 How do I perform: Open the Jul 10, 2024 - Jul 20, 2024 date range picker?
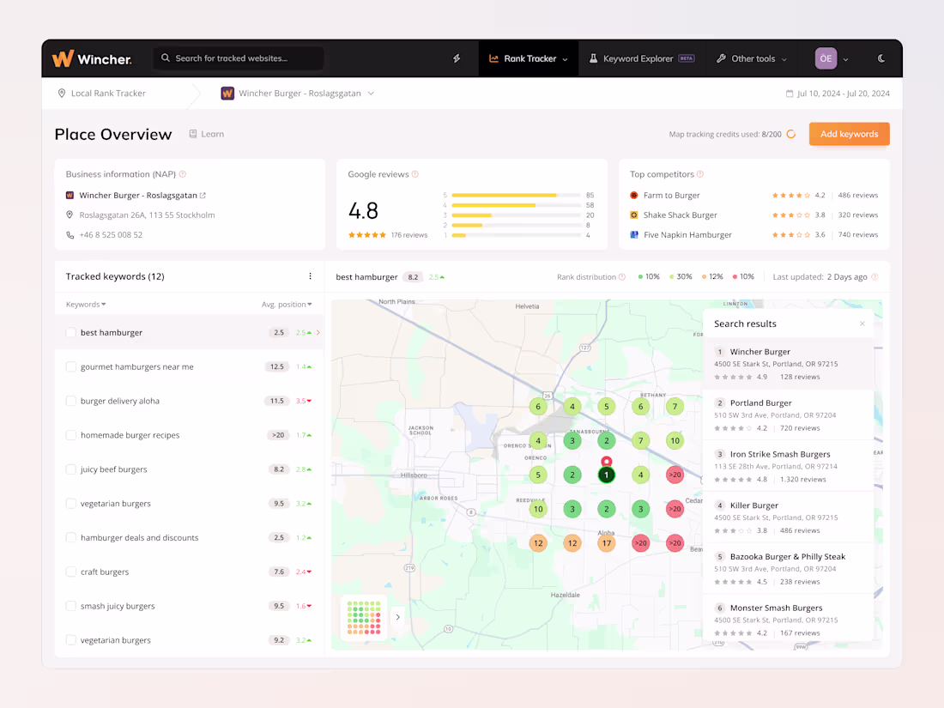(x=838, y=94)
